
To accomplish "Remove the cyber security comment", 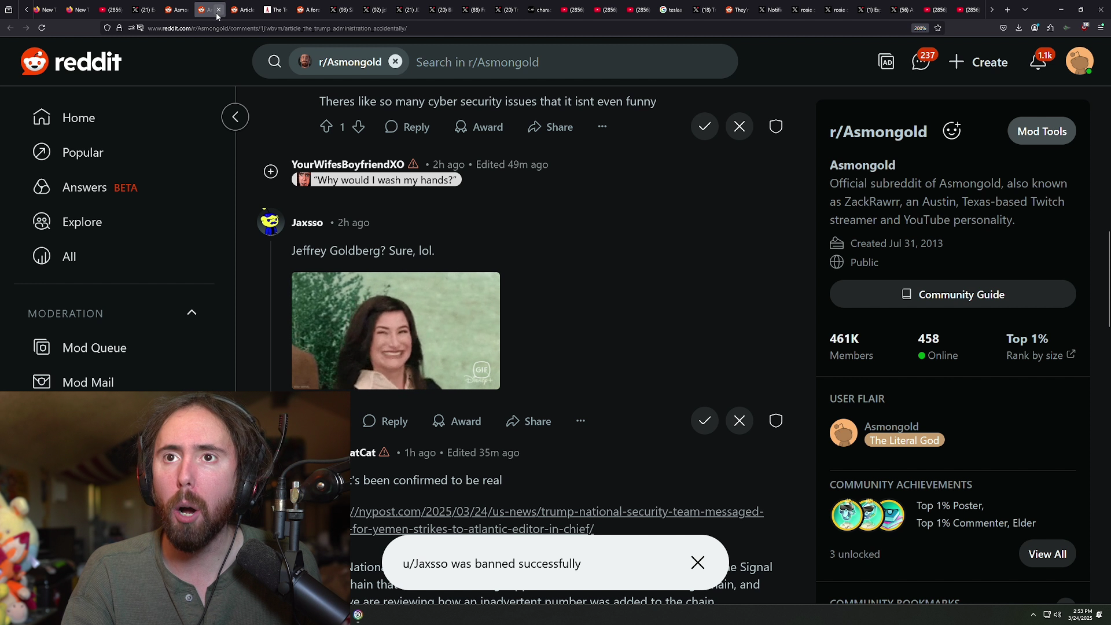I will [739, 127].
